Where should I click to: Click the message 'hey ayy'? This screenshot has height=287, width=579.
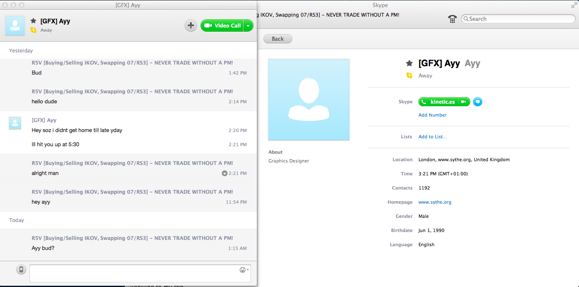point(41,202)
